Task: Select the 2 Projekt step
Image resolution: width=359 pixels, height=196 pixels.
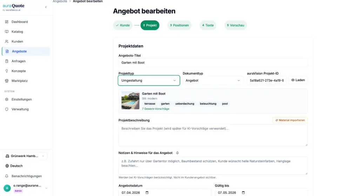Action: [x=150, y=25]
